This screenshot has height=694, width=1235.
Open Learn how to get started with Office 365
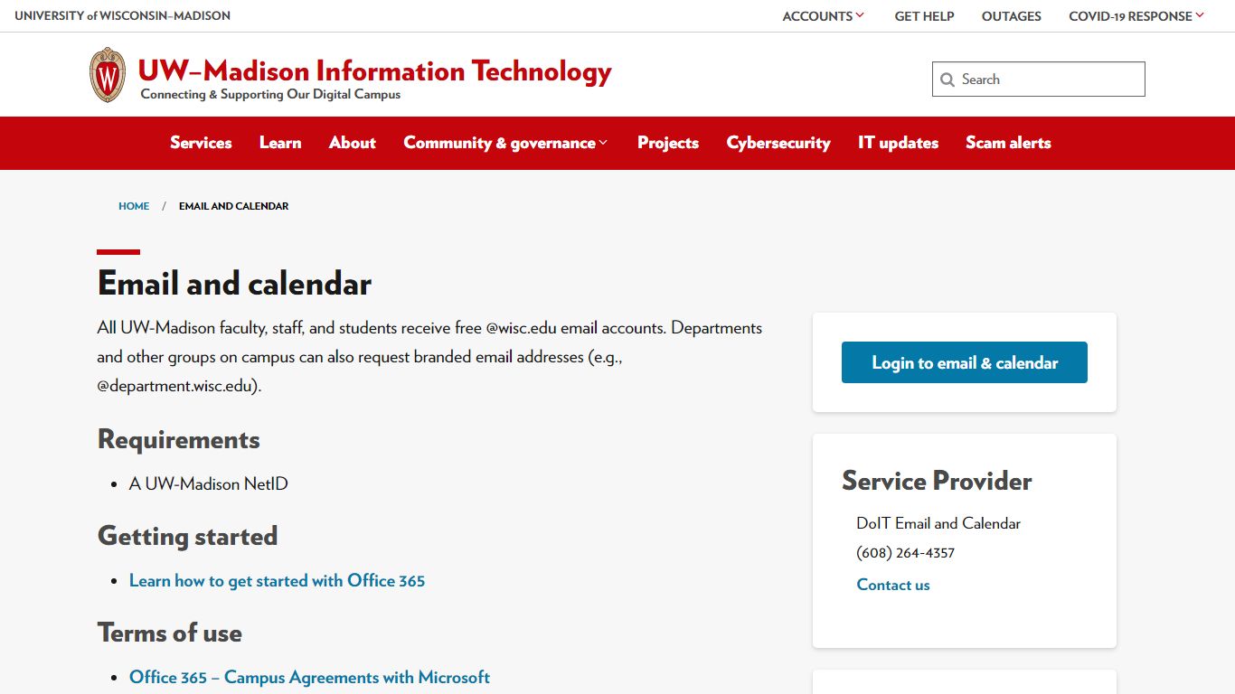[277, 580]
